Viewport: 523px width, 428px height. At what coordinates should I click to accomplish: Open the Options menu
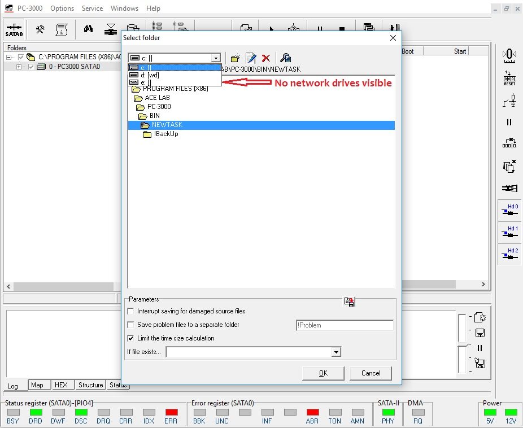point(62,8)
